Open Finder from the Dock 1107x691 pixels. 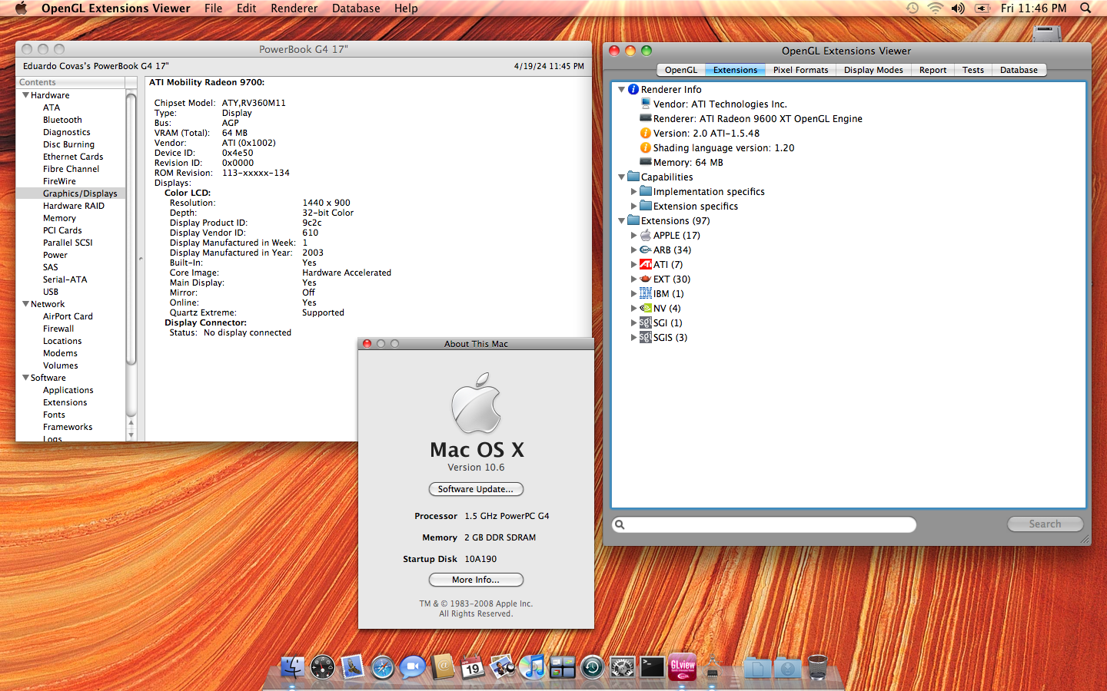click(292, 666)
